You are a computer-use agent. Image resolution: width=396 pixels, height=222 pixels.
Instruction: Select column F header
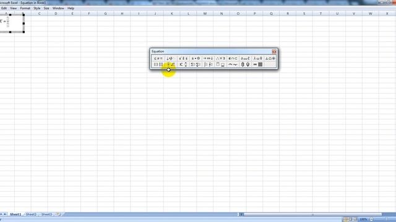[x=89, y=14]
